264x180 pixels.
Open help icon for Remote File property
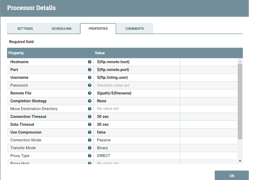tap(90, 93)
